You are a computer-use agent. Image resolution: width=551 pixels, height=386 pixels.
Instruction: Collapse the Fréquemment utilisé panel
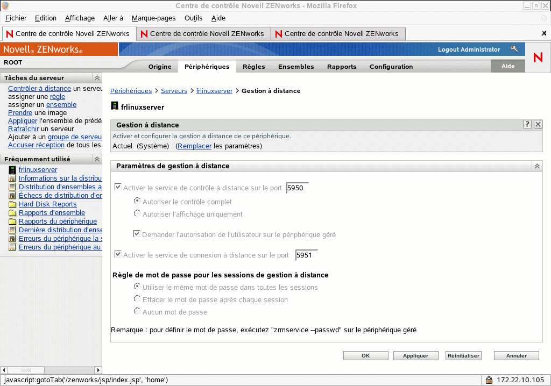[x=97, y=159]
